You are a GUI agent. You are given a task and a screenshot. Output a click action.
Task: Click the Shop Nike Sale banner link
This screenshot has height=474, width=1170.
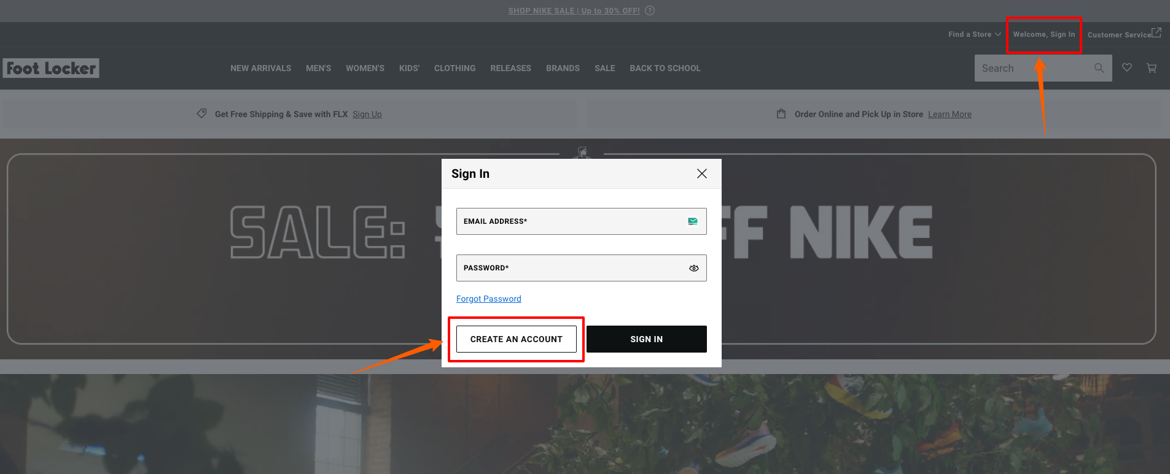click(574, 10)
